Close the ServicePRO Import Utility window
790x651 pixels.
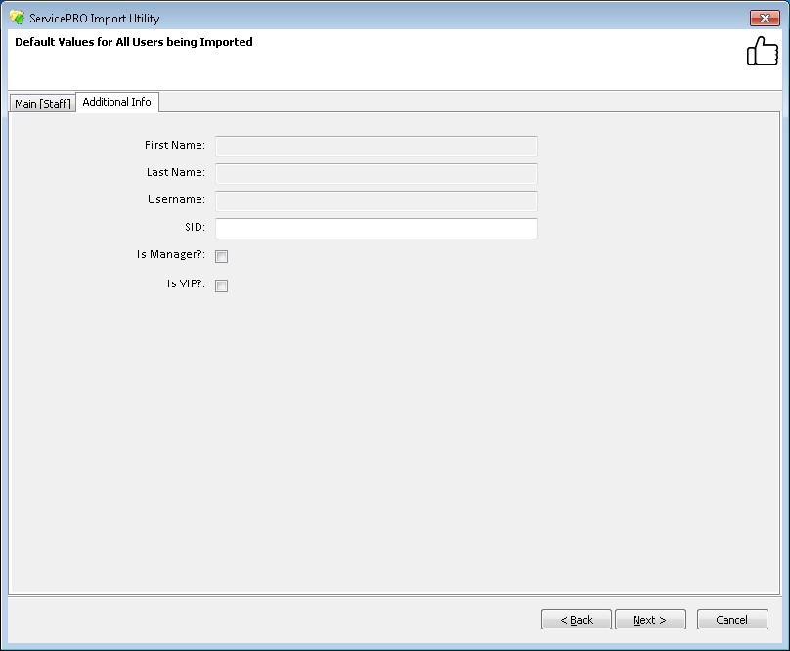click(x=766, y=17)
